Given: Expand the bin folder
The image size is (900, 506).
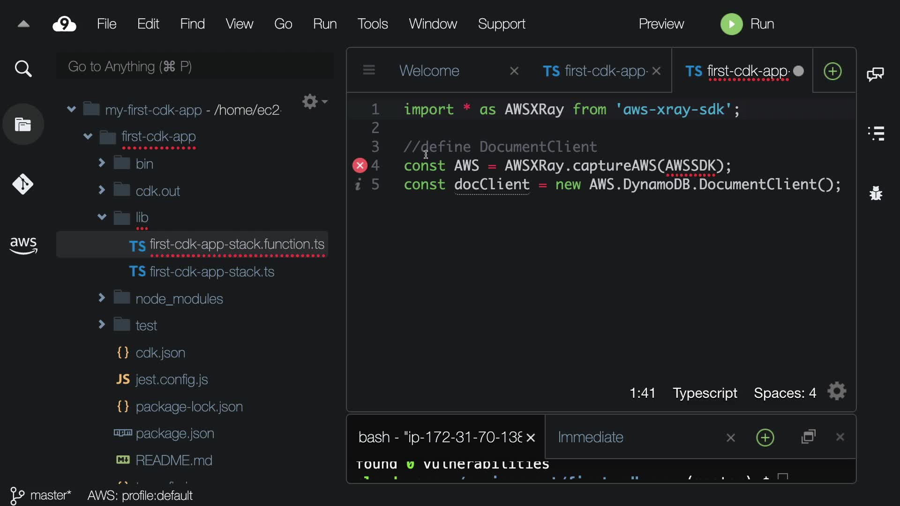Looking at the screenshot, I should 102,163.
